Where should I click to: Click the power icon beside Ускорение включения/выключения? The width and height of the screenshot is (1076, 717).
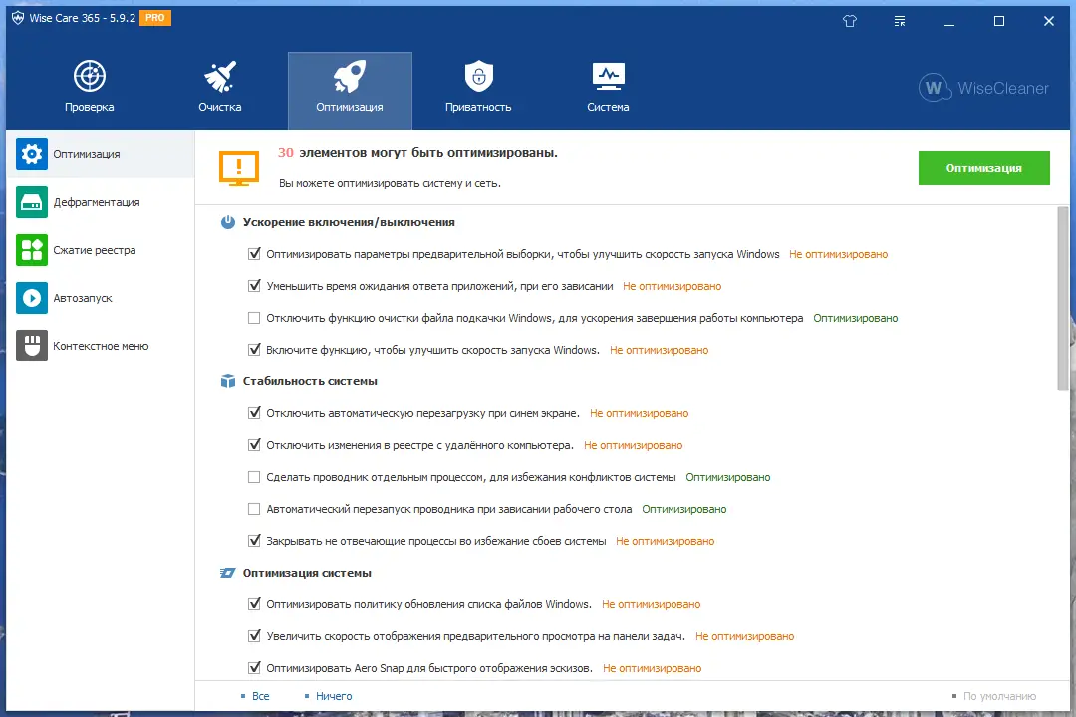tap(228, 222)
